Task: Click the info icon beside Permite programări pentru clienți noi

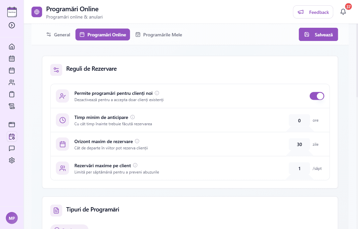Action: [157, 93]
